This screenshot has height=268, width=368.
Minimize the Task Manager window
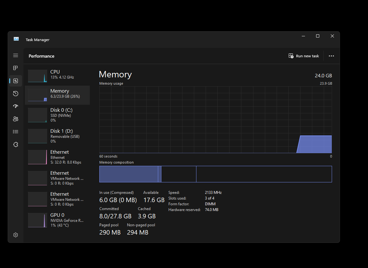[303, 36]
